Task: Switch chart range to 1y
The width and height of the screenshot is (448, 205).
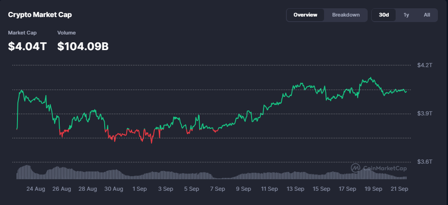Action: coord(406,15)
